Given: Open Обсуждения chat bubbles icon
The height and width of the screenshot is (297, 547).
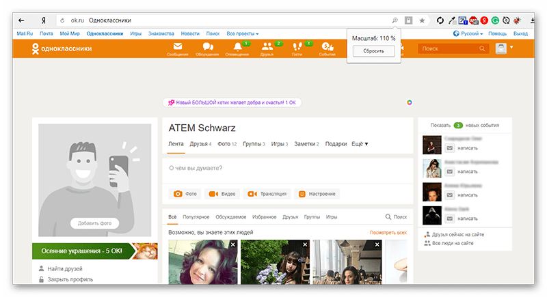Looking at the screenshot, I should pos(208,46).
